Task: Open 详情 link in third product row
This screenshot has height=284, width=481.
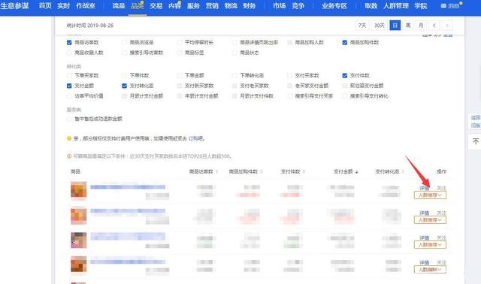Action: pyautogui.click(x=424, y=237)
